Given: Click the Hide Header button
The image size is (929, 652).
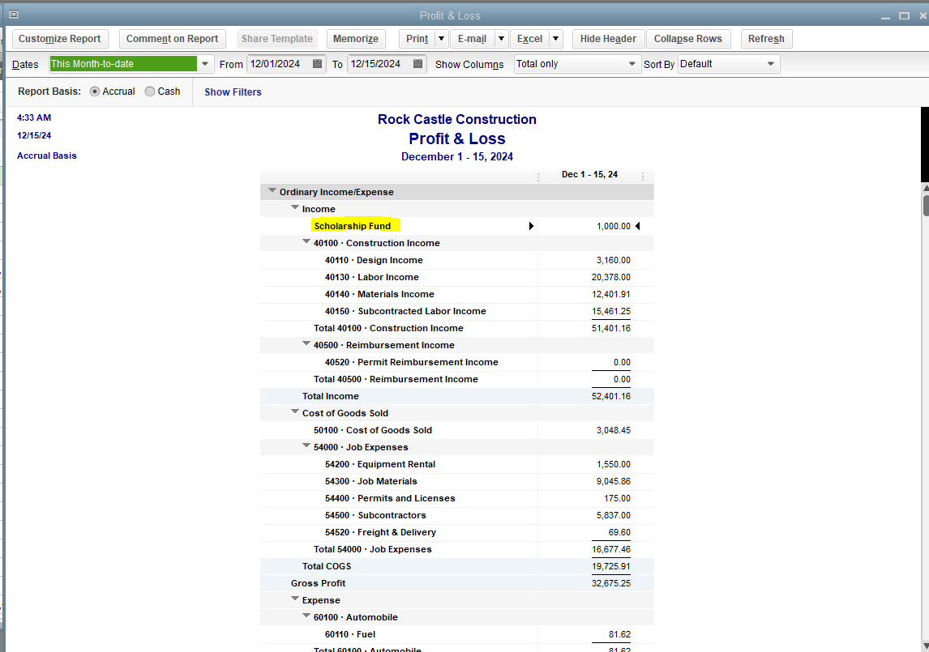Looking at the screenshot, I should point(609,39).
